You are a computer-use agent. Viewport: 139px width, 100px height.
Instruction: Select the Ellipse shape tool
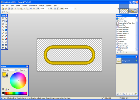3,48
